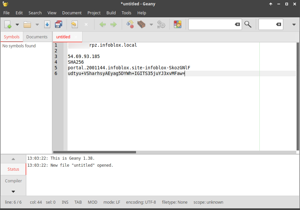
Task: Open the new file template dropdown arrow
Action: point(17,25)
